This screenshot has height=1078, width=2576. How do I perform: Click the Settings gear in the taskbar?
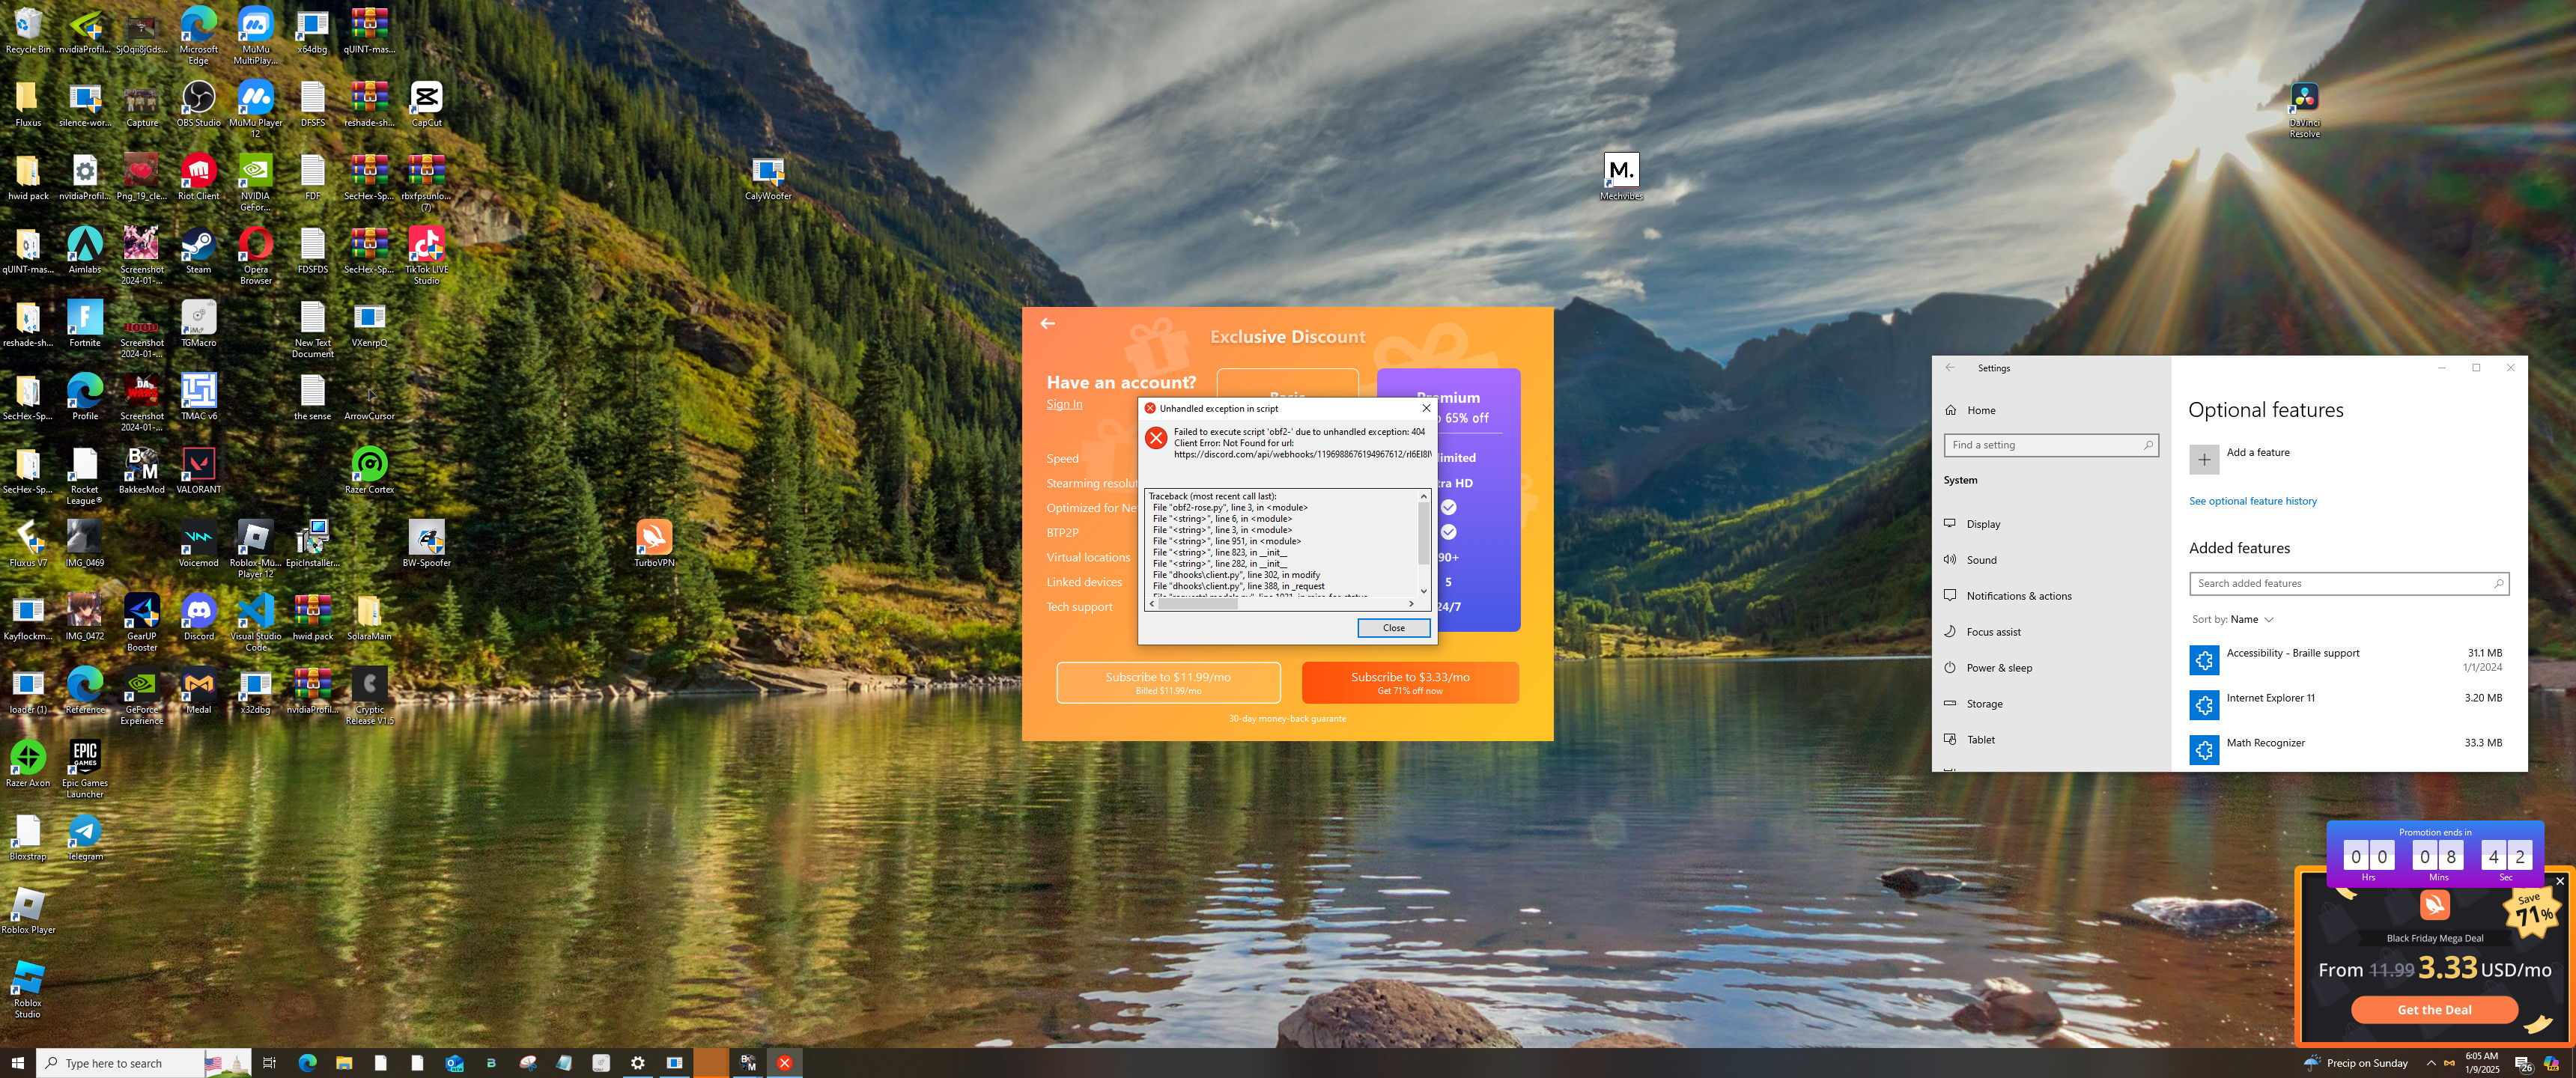(x=637, y=1063)
